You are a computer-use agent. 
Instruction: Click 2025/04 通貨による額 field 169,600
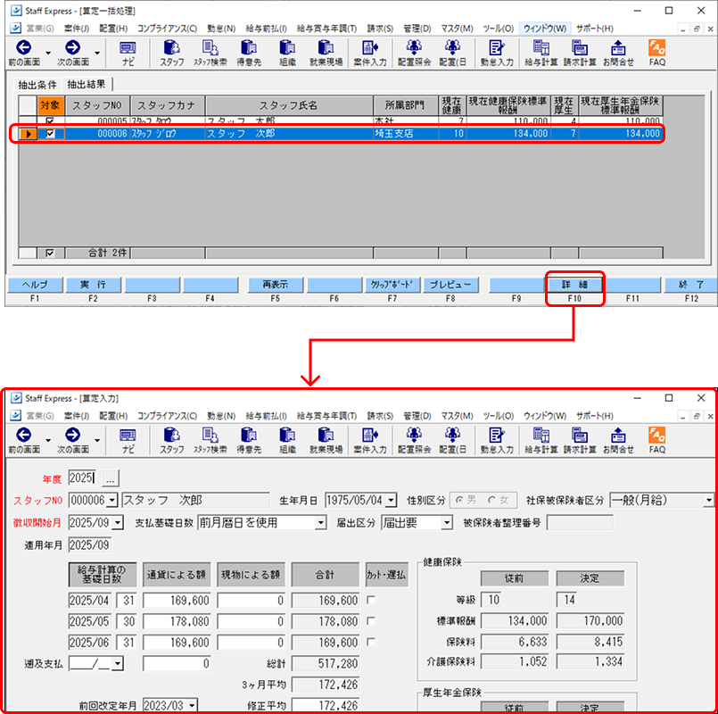click(177, 600)
